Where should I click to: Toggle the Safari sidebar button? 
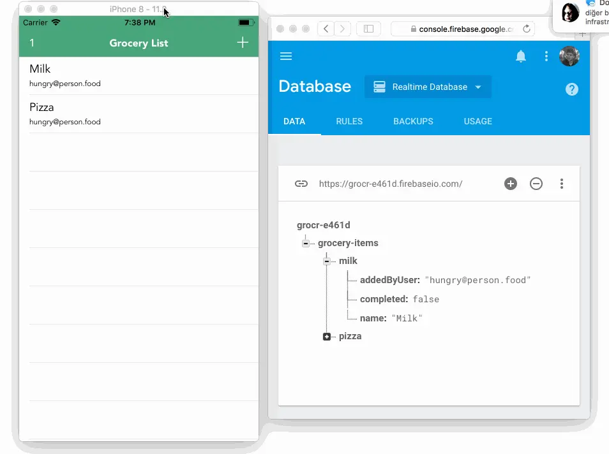(x=368, y=29)
